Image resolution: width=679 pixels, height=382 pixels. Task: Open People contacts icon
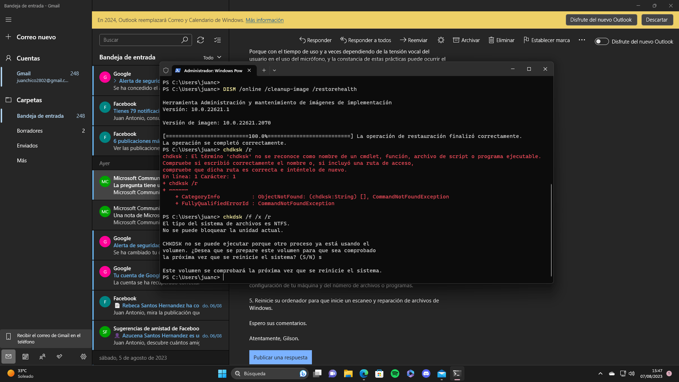(42, 357)
